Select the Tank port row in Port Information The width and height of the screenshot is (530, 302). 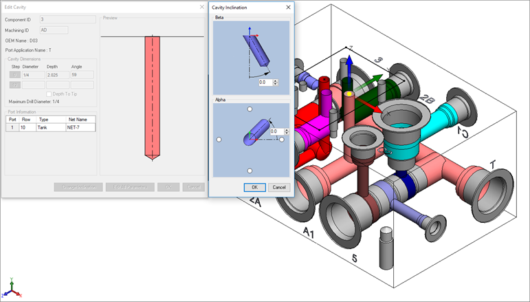point(49,127)
